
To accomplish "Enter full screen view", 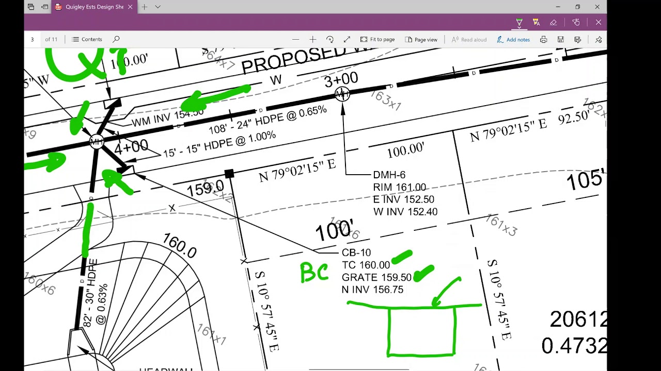I will [347, 39].
